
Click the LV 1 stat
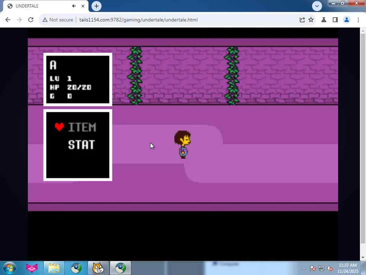[x=61, y=78]
